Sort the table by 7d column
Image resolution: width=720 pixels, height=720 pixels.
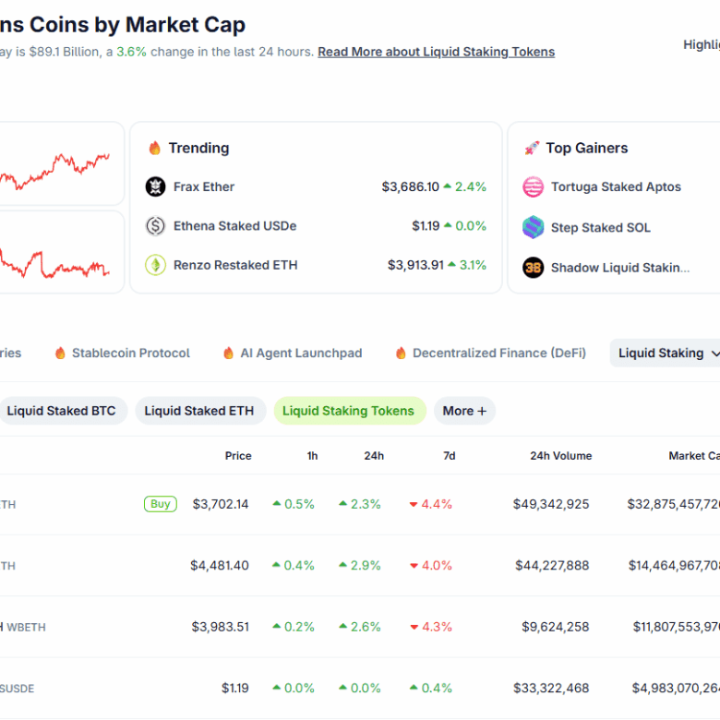pyautogui.click(x=450, y=456)
